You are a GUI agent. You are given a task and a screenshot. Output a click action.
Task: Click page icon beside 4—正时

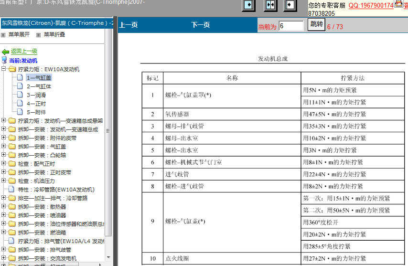click(20, 103)
